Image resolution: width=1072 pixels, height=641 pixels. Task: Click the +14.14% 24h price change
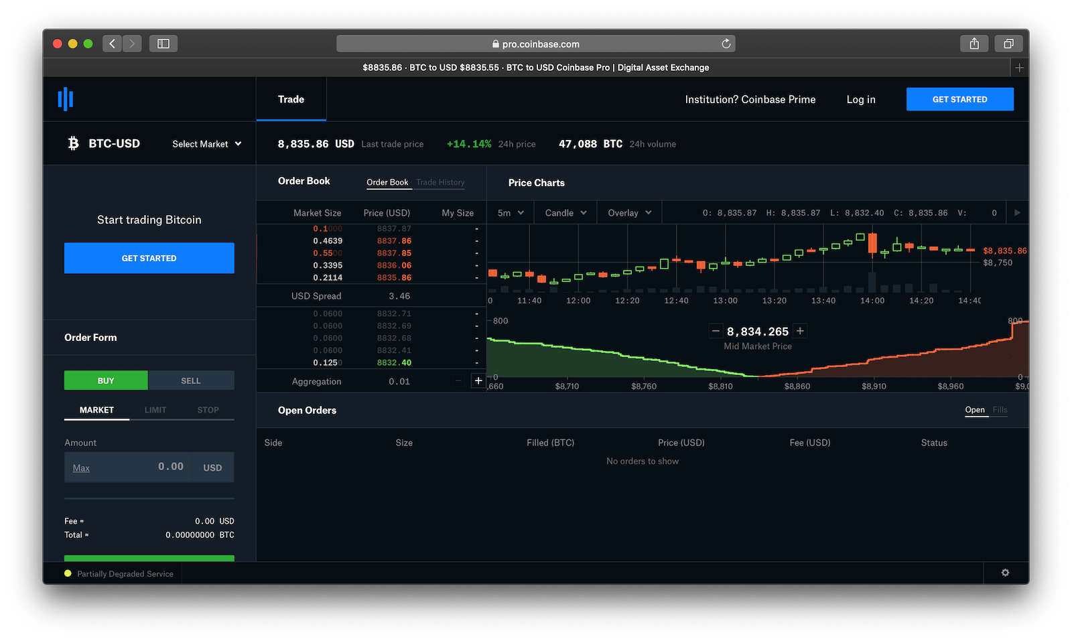pos(469,144)
